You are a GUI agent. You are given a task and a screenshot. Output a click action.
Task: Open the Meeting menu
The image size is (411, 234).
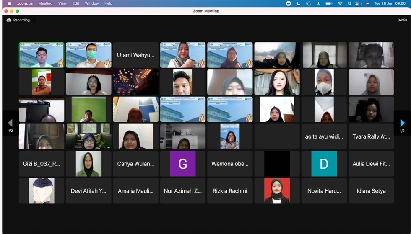45,3
